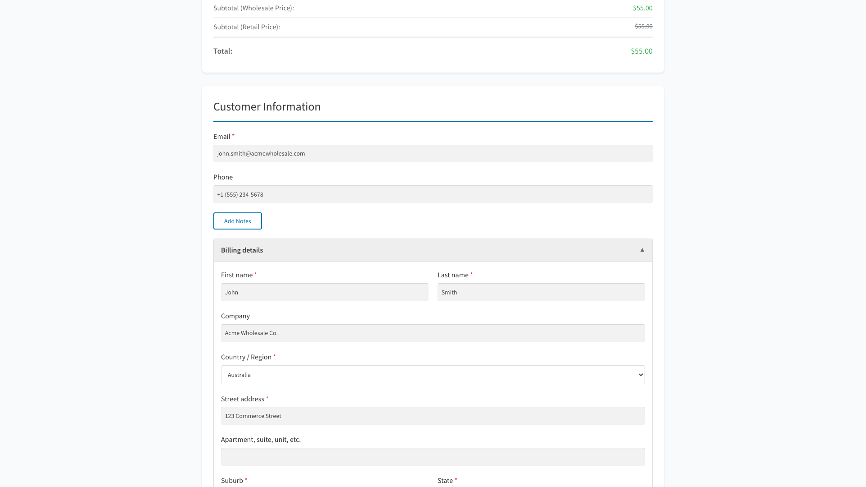Click the Add Notes button
The height and width of the screenshot is (487, 866).
pos(237,221)
